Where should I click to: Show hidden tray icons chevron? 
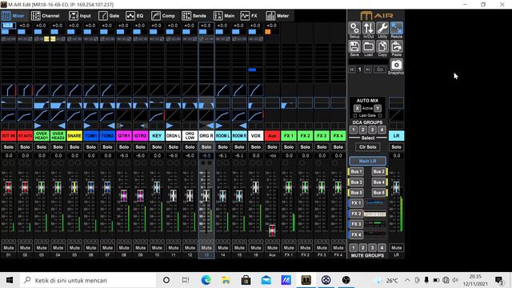(x=407, y=280)
